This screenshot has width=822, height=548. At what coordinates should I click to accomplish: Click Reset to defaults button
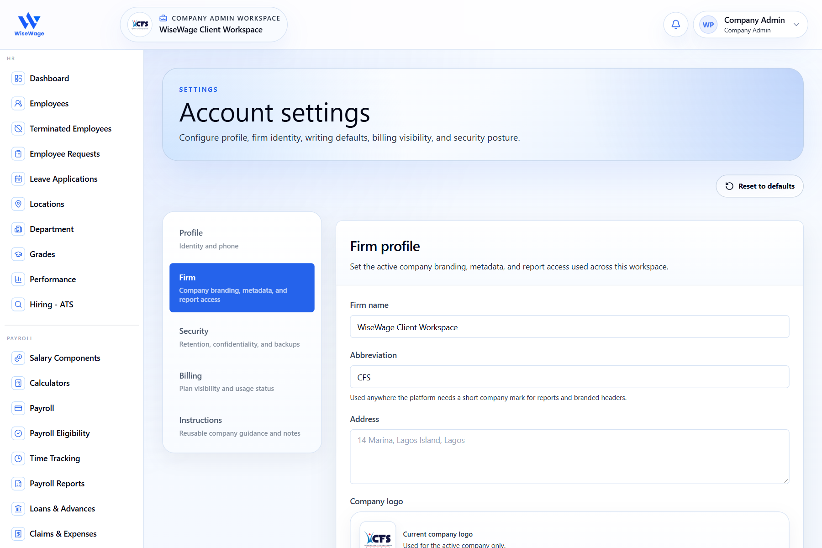(759, 186)
